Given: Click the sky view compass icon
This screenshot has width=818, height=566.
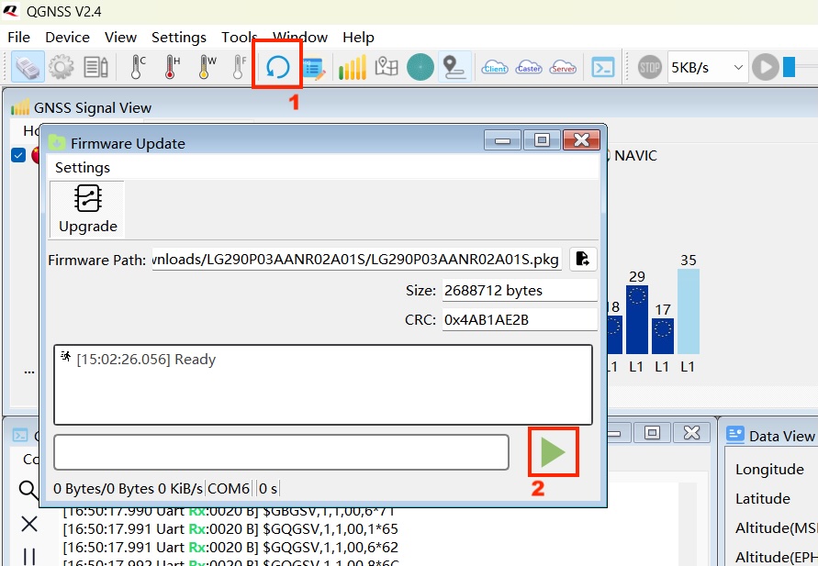Looking at the screenshot, I should (420, 67).
